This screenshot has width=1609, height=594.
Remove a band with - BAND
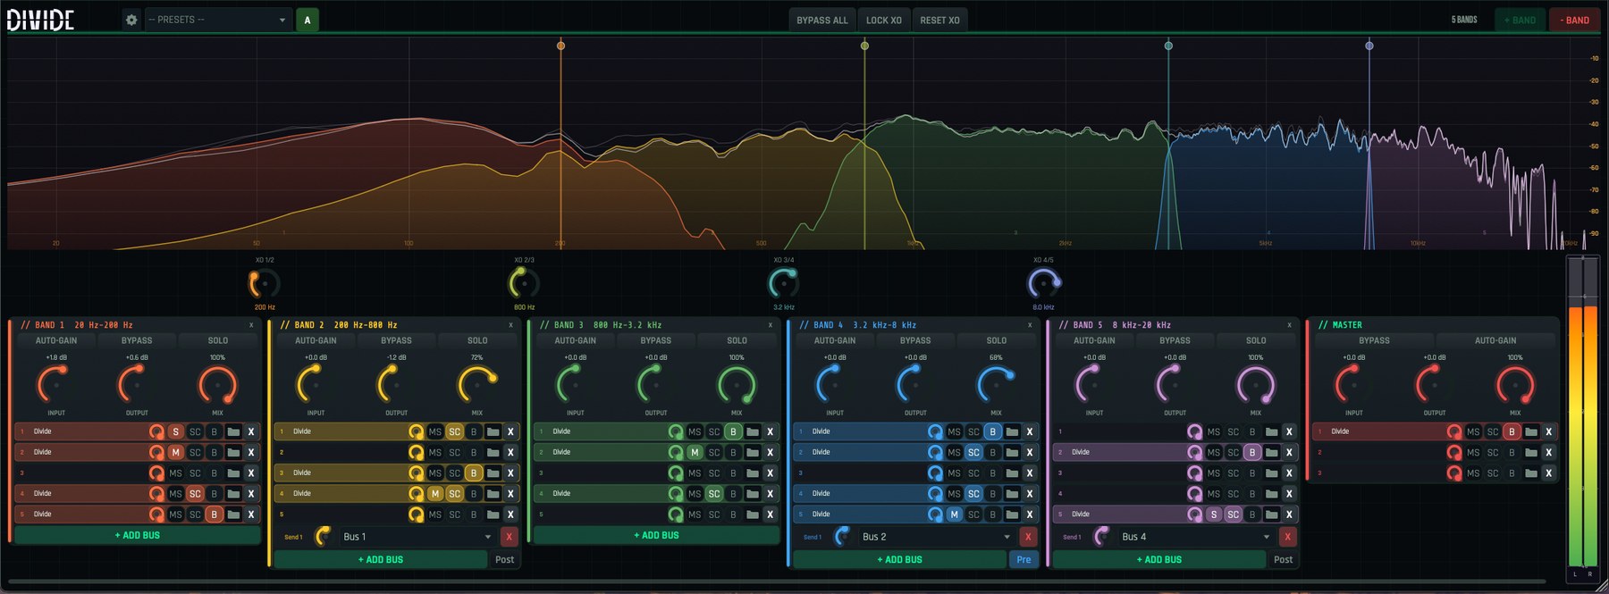[x=1575, y=20]
